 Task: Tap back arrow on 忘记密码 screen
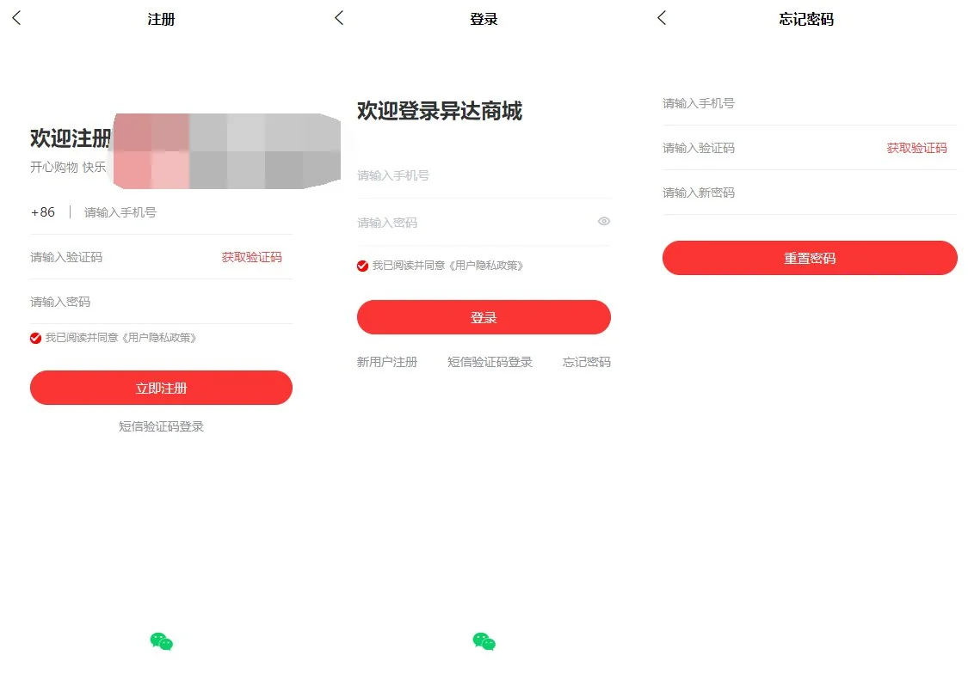[662, 18]
